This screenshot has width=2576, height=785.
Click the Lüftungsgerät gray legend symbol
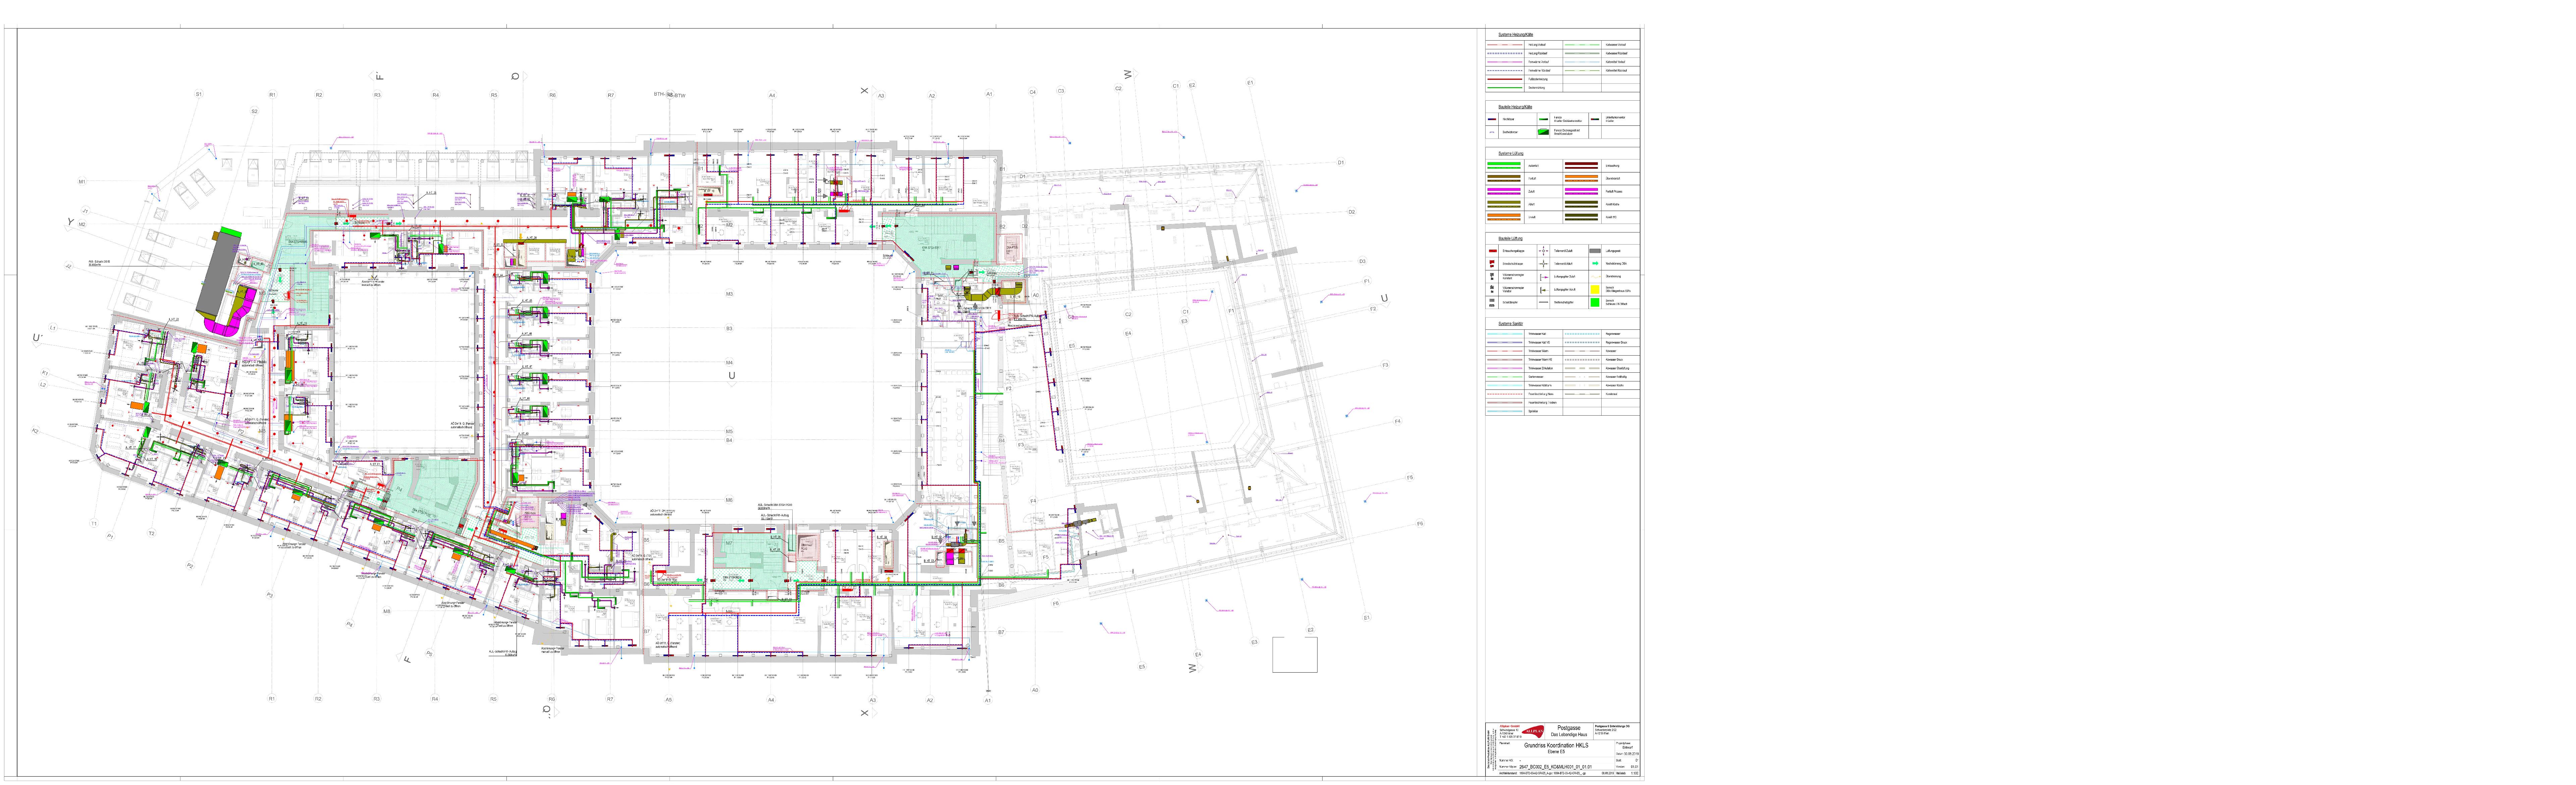pyautogui.click(x=1595, y=251)
